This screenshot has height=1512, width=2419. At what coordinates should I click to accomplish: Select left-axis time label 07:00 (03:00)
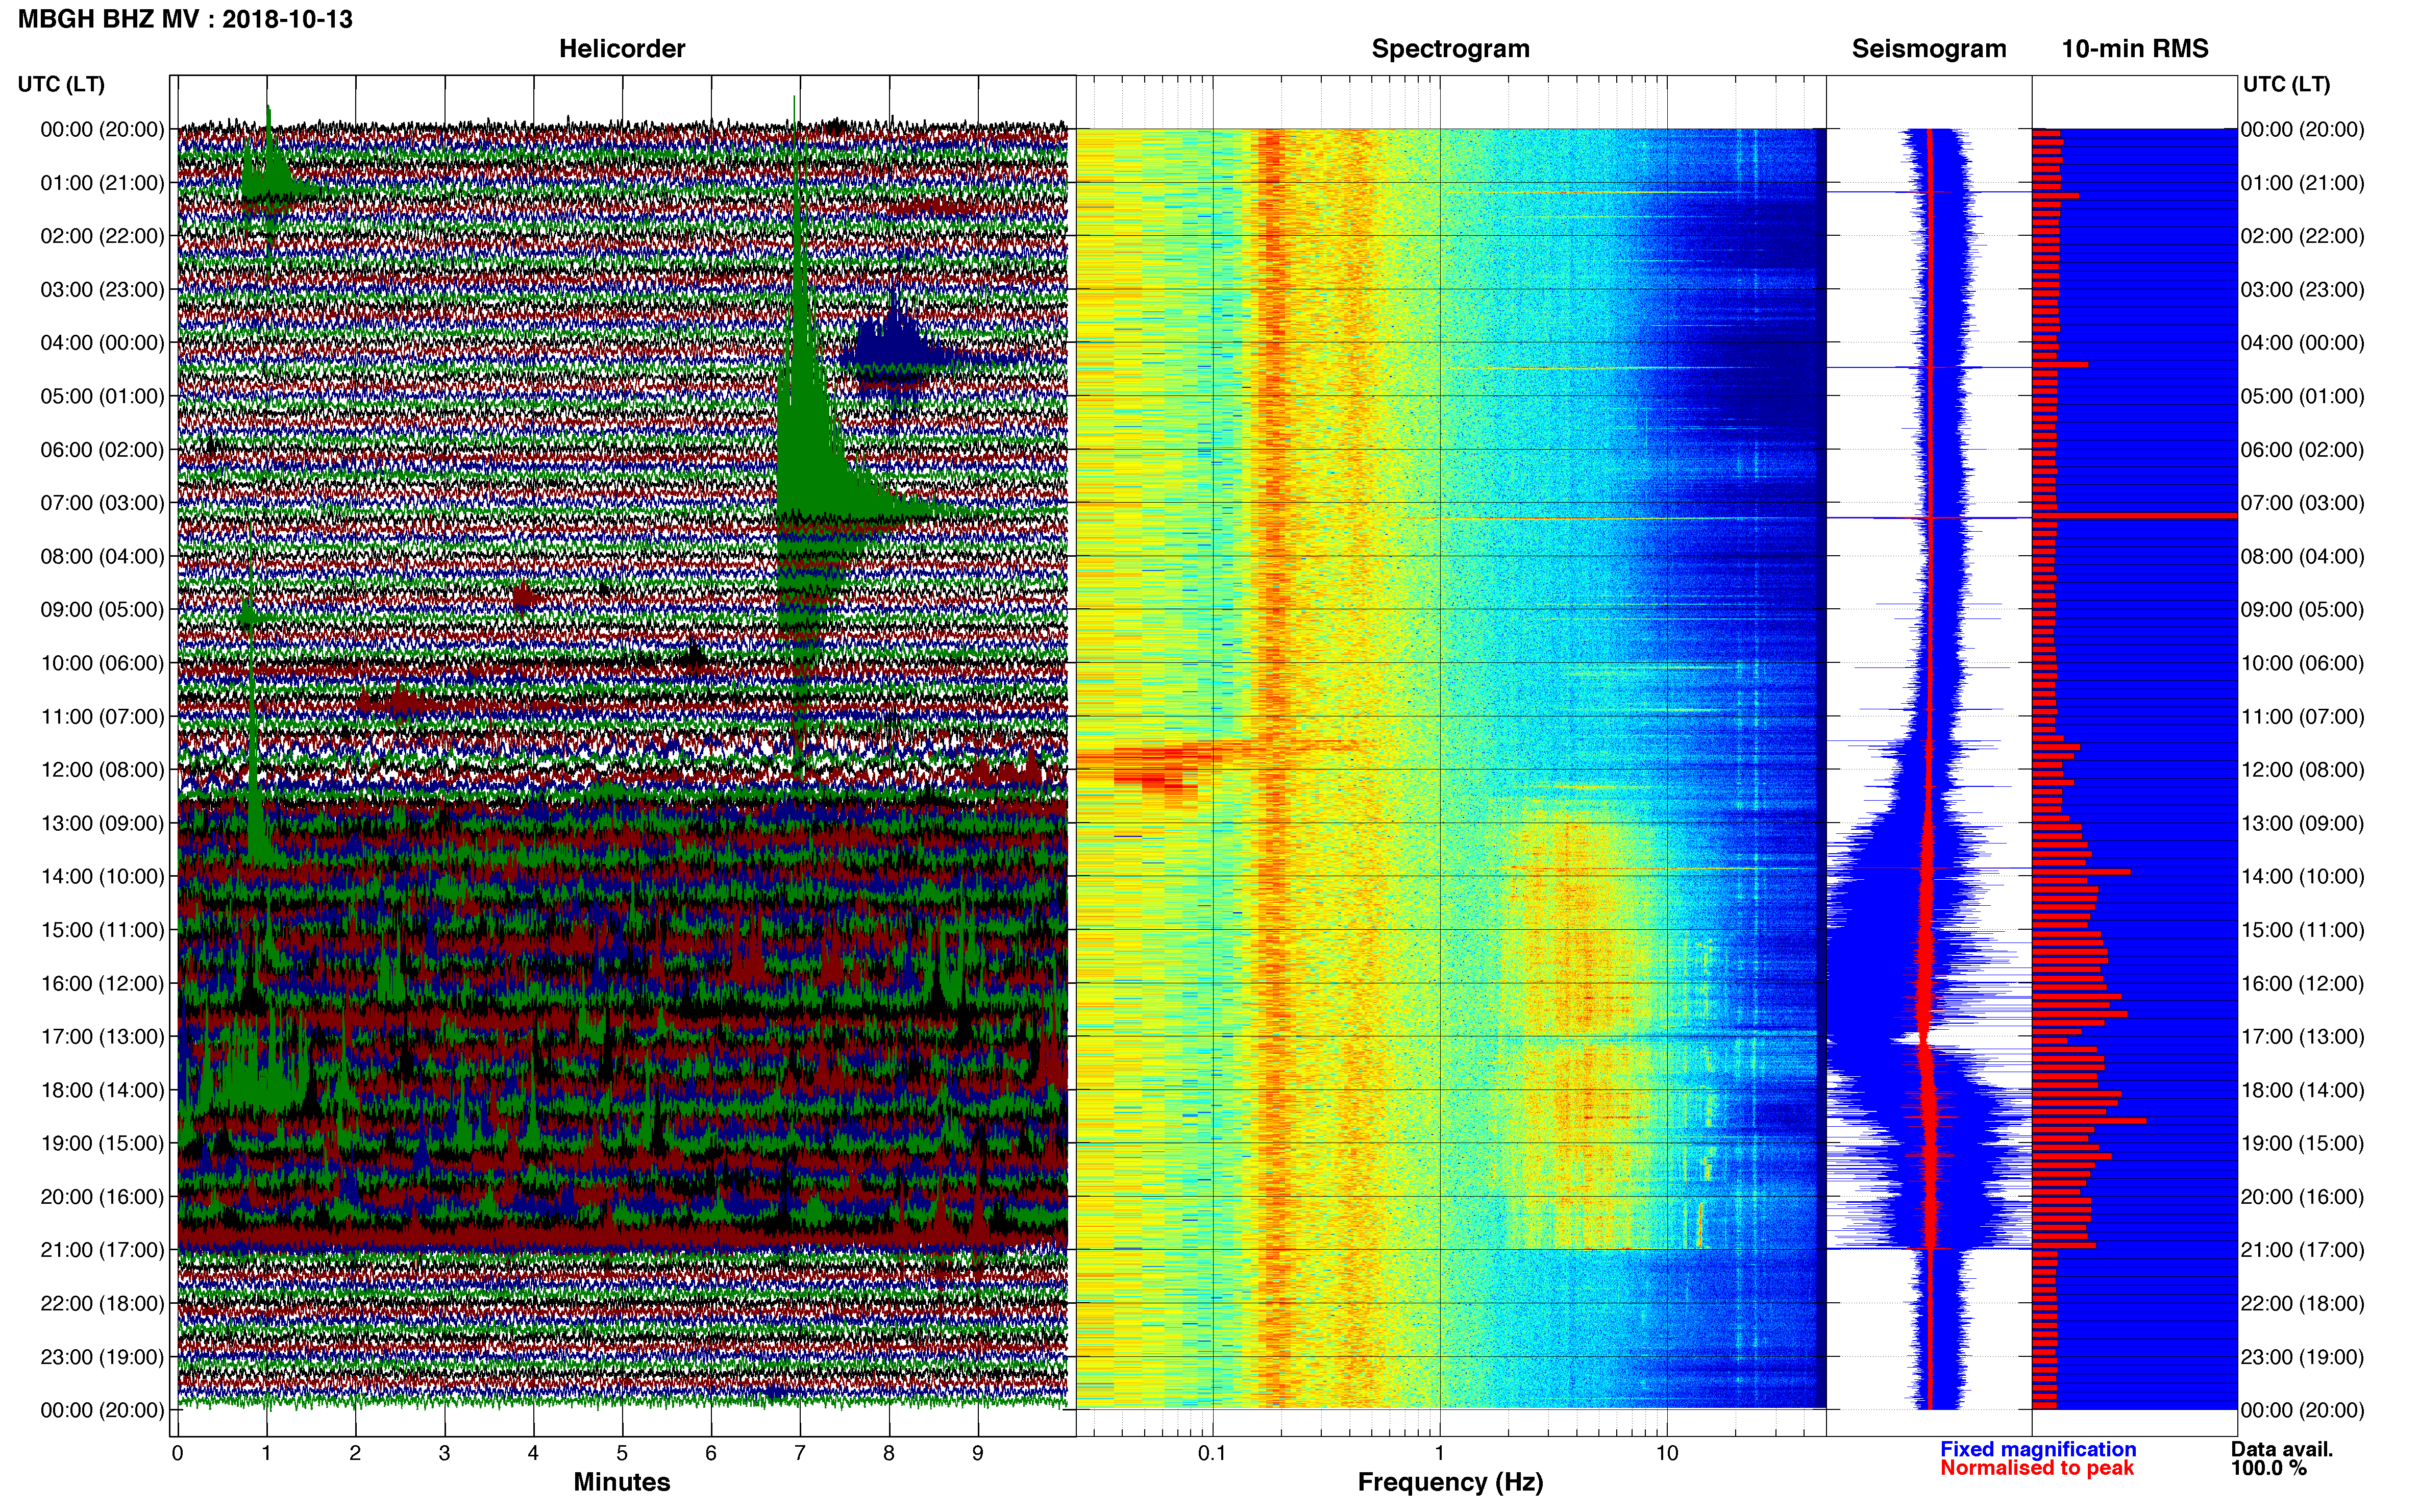102,503
